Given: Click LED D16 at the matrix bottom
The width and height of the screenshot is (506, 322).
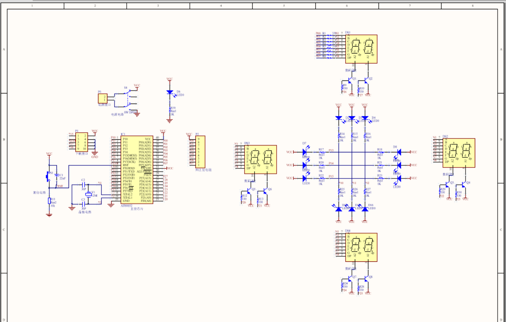Looking at the screenshot, I should 365,208.
